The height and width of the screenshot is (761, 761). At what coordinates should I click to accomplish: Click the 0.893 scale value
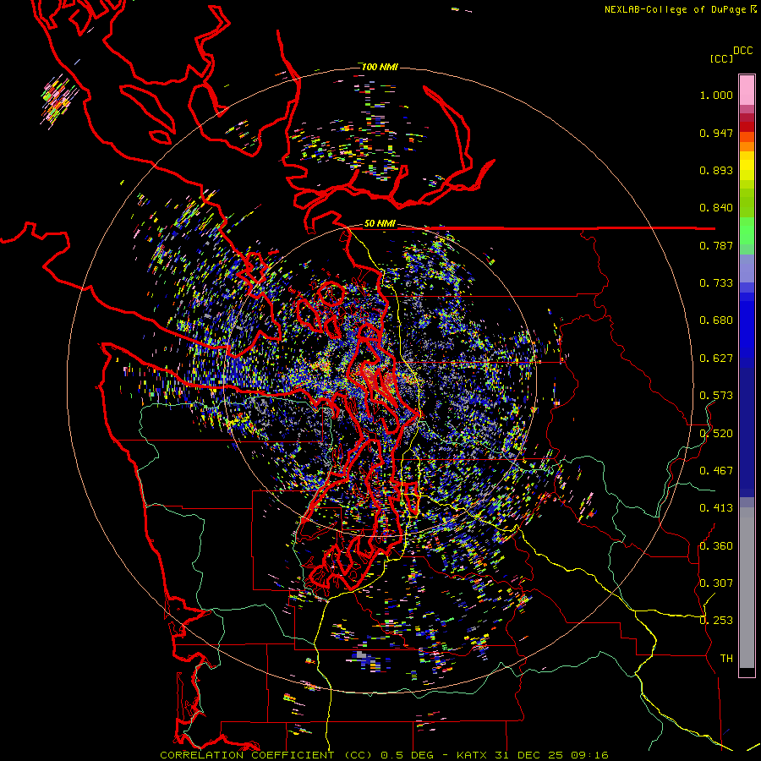click(716, 170)
